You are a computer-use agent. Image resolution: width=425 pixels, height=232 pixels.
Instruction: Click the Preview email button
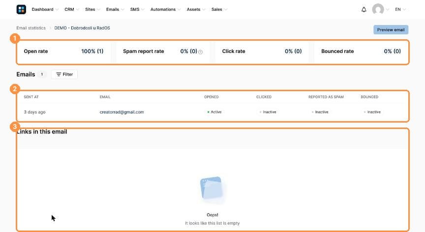coord(391,30)
